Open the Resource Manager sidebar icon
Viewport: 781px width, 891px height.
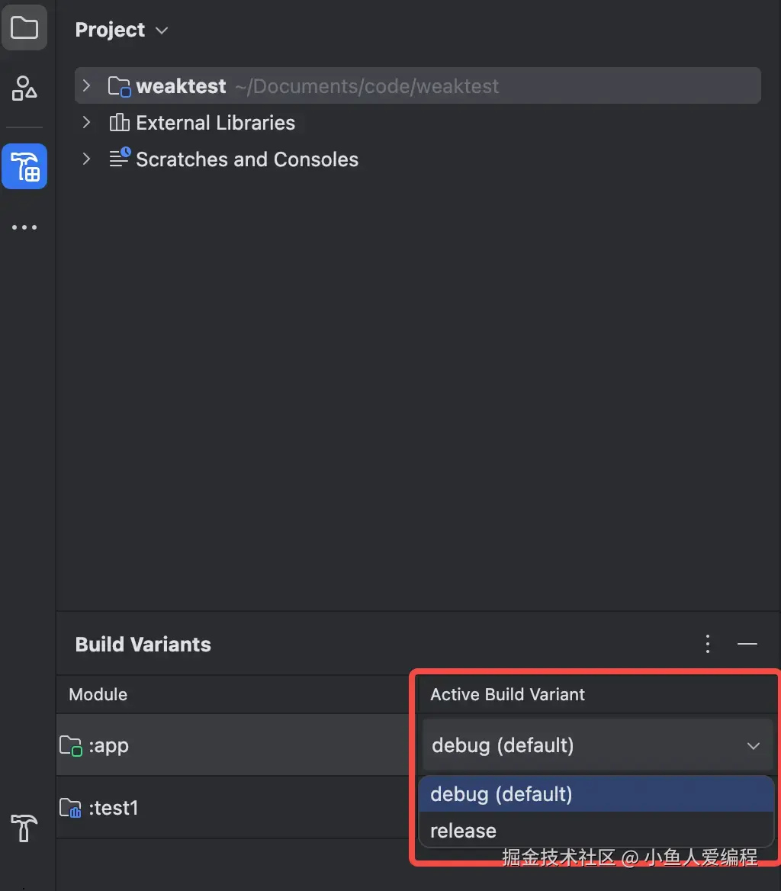[24, 88]
